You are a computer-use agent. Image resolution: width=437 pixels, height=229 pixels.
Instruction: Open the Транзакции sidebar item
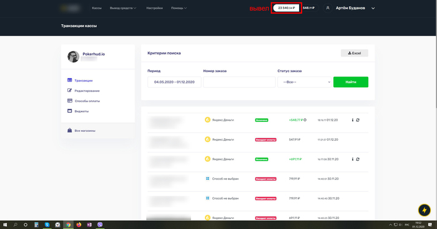click(x=83, y=80)
